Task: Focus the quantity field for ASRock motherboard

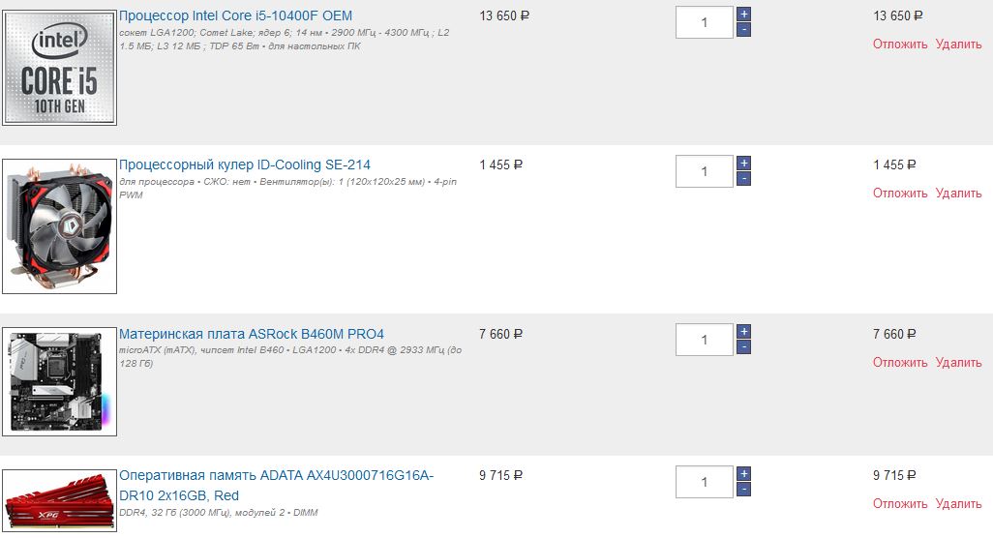Action: pyautogui.click(x=704, y=340)
